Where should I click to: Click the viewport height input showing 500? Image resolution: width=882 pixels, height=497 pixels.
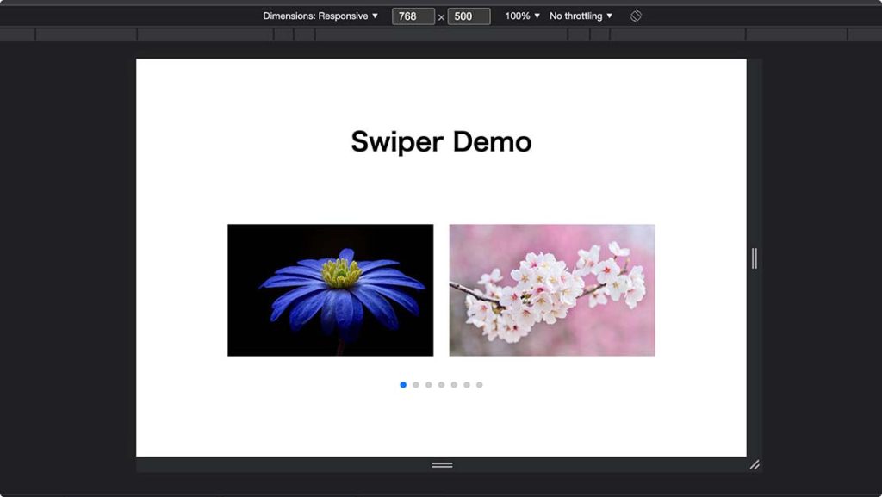468,15
